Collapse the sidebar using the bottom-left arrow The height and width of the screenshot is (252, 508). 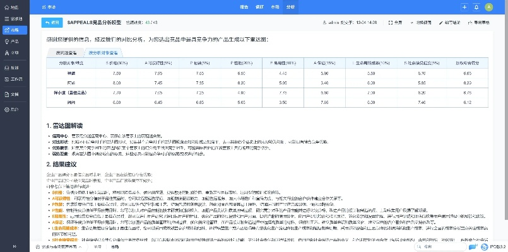pyautogui.click(x=14, y=246)
